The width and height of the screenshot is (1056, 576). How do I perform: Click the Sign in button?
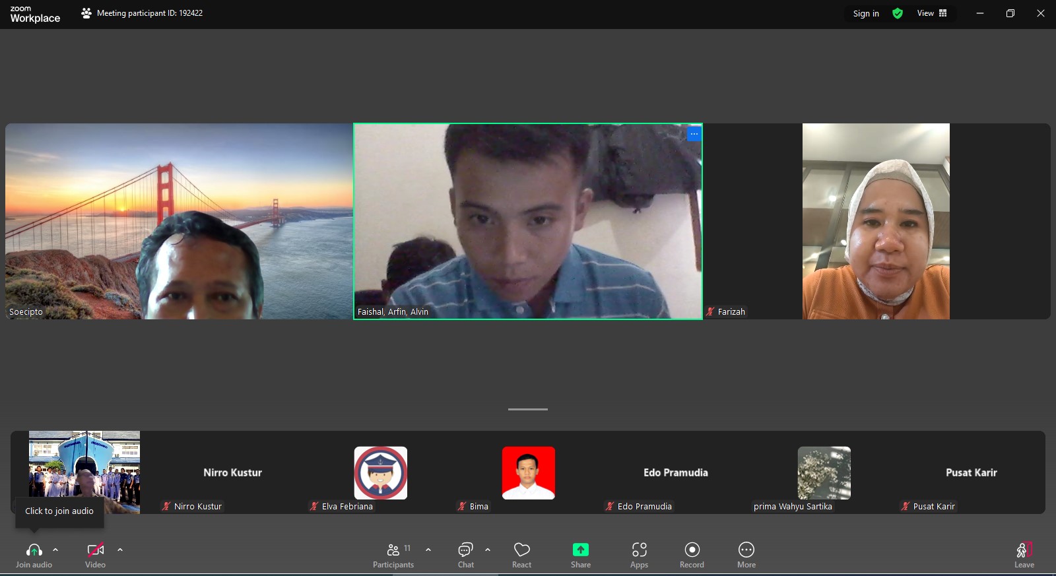865,13
